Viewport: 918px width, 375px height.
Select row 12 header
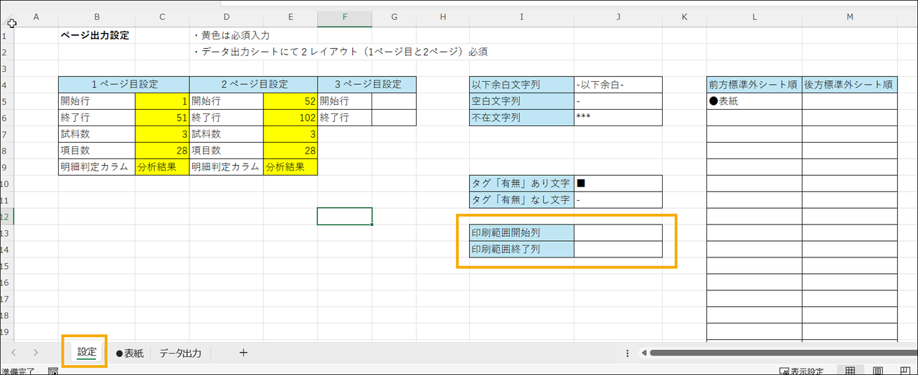tap(7, 217)
